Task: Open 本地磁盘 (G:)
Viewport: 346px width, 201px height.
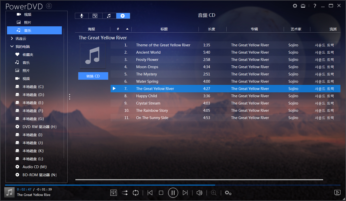Action: (33, 119)
